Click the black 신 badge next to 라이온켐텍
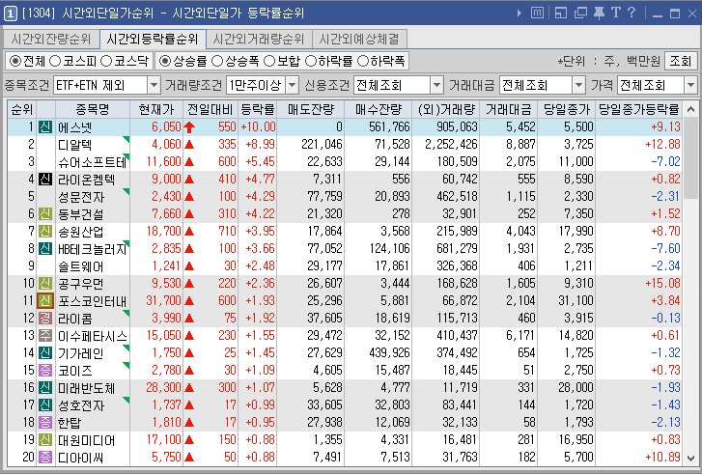This screenshot has height=474, width=702. (44, 180)
